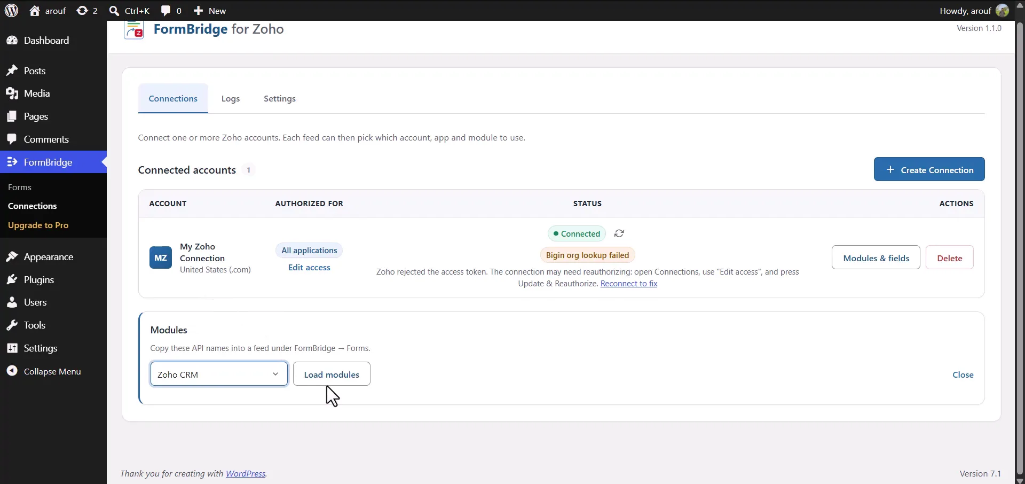Click the Load modules button
This screenshot has width=1025, height=484.
point(332,374)
